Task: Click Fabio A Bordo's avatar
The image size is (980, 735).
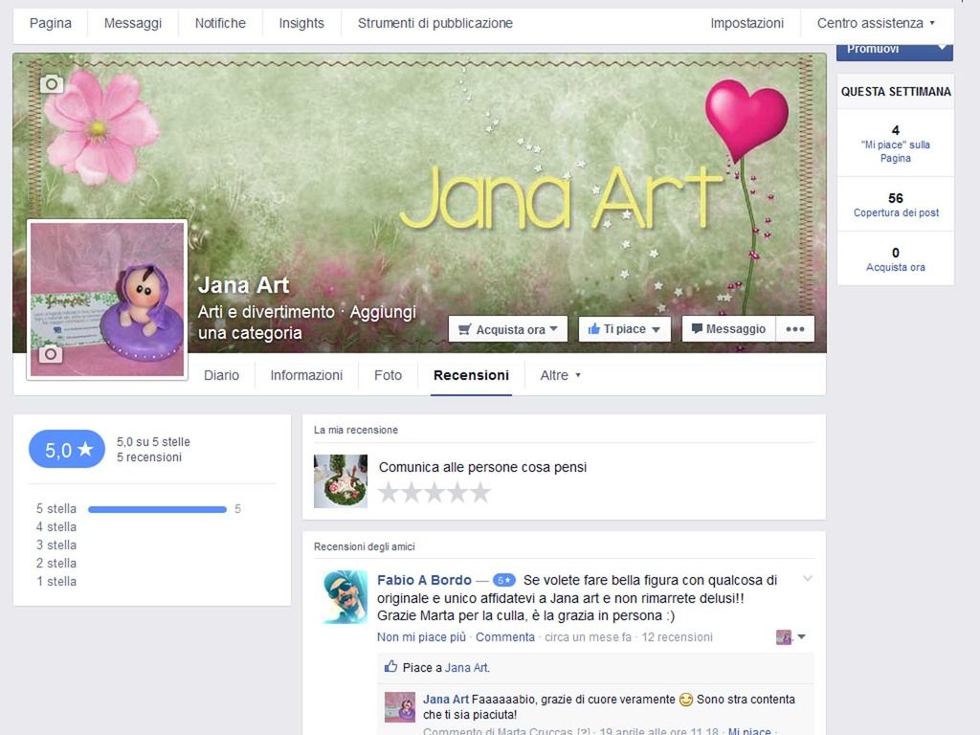Action: [345, 597]
